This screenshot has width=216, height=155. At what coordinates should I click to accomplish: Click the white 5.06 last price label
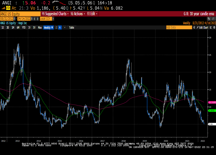pos(212,124)
